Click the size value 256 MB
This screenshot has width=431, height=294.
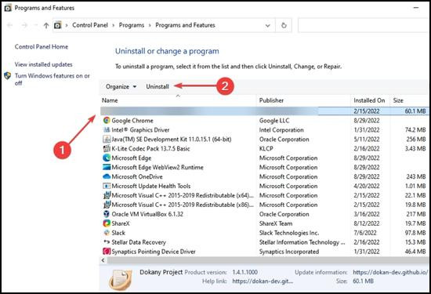tap(416, 140)
